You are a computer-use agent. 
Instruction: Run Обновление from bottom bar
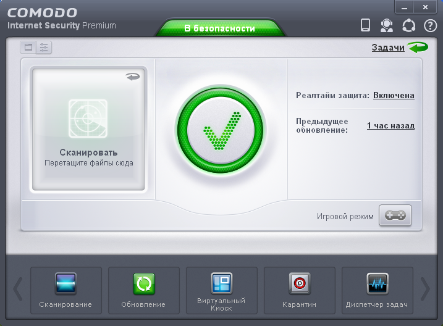[x=144, y=290]
